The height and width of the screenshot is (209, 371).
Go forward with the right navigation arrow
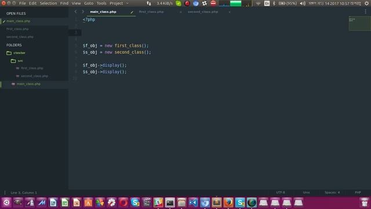pyautogui.click(x=83, y=12)
